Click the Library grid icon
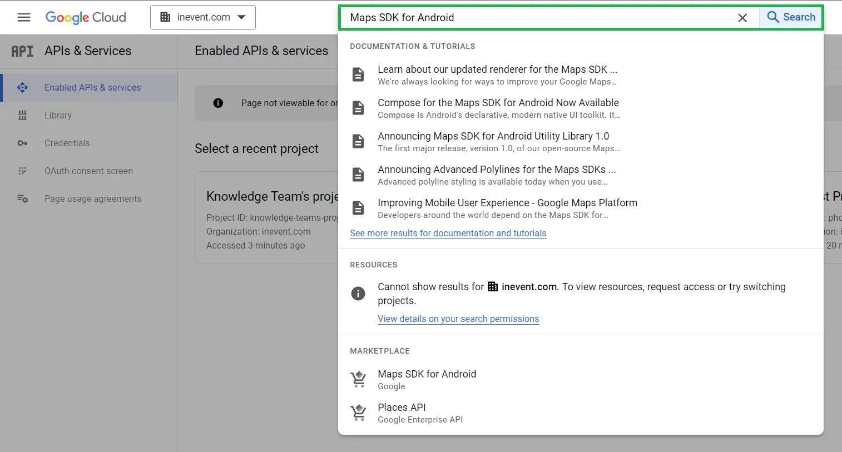Viewport: 842px width, 452px height. pyautogui.click(x=22, y=115)
